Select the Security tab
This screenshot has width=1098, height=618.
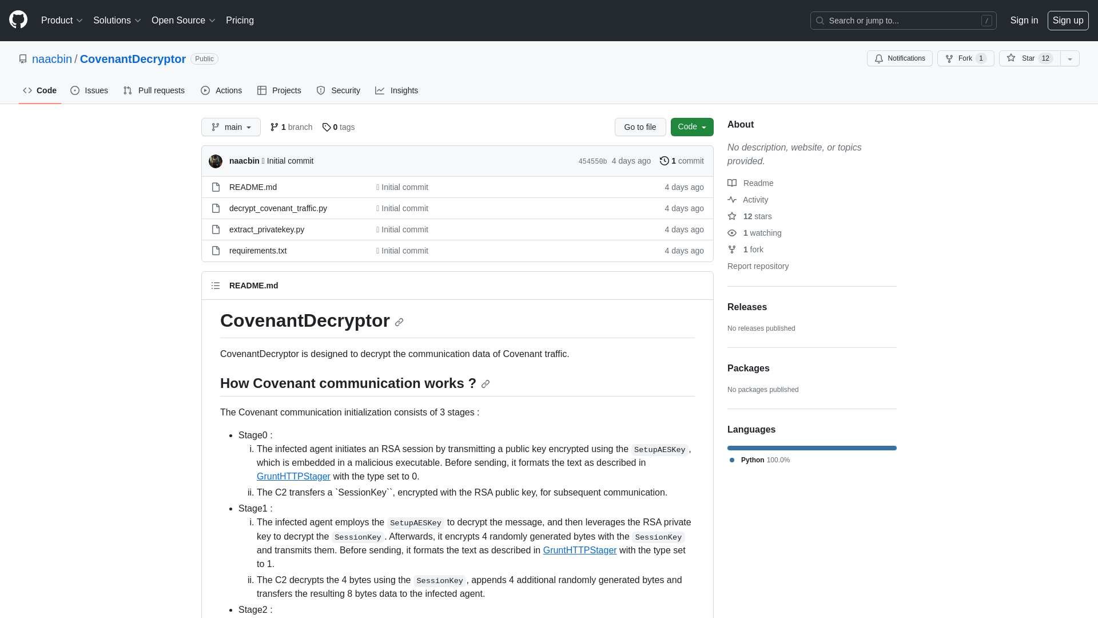coord(339,90)
